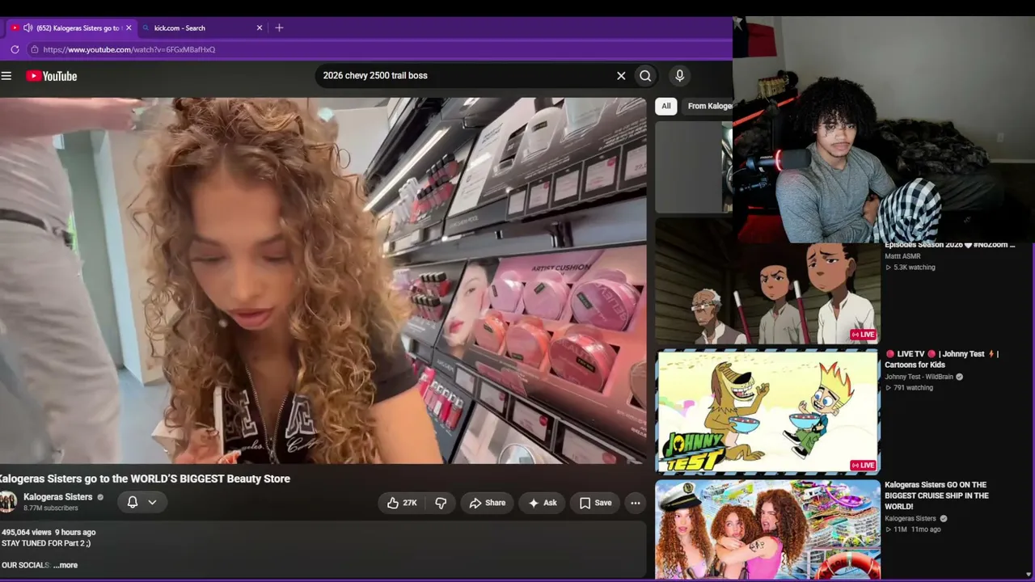Start voice search with the microphone

[679, 75]
